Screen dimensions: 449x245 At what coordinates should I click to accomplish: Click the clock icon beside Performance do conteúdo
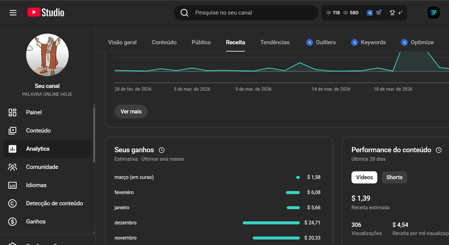(438, 150)
